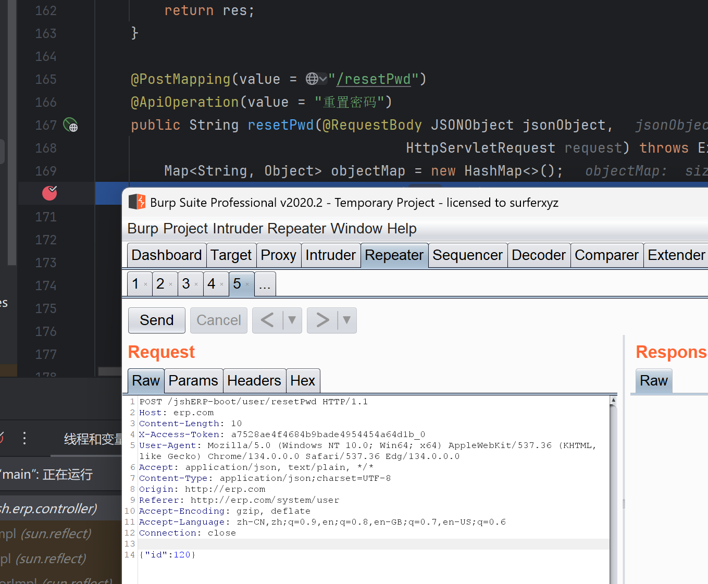Switch to the Comparer tab
The width and height of the screenshot is (708, 584).
tap(607, 255)
